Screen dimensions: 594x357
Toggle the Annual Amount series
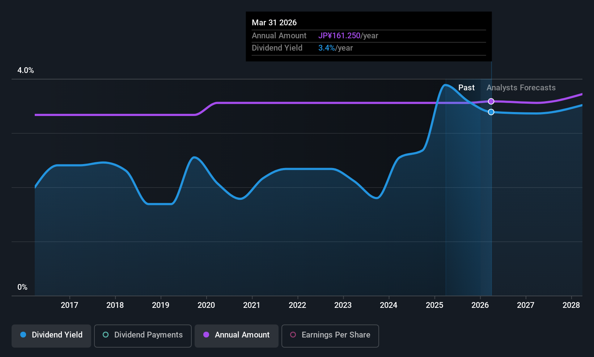[237, 336]
